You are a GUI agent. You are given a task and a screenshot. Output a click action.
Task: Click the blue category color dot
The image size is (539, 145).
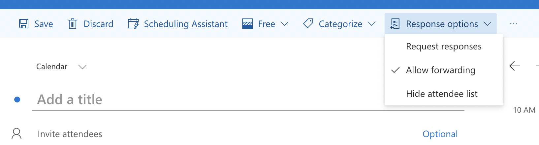tap(17, 100)
